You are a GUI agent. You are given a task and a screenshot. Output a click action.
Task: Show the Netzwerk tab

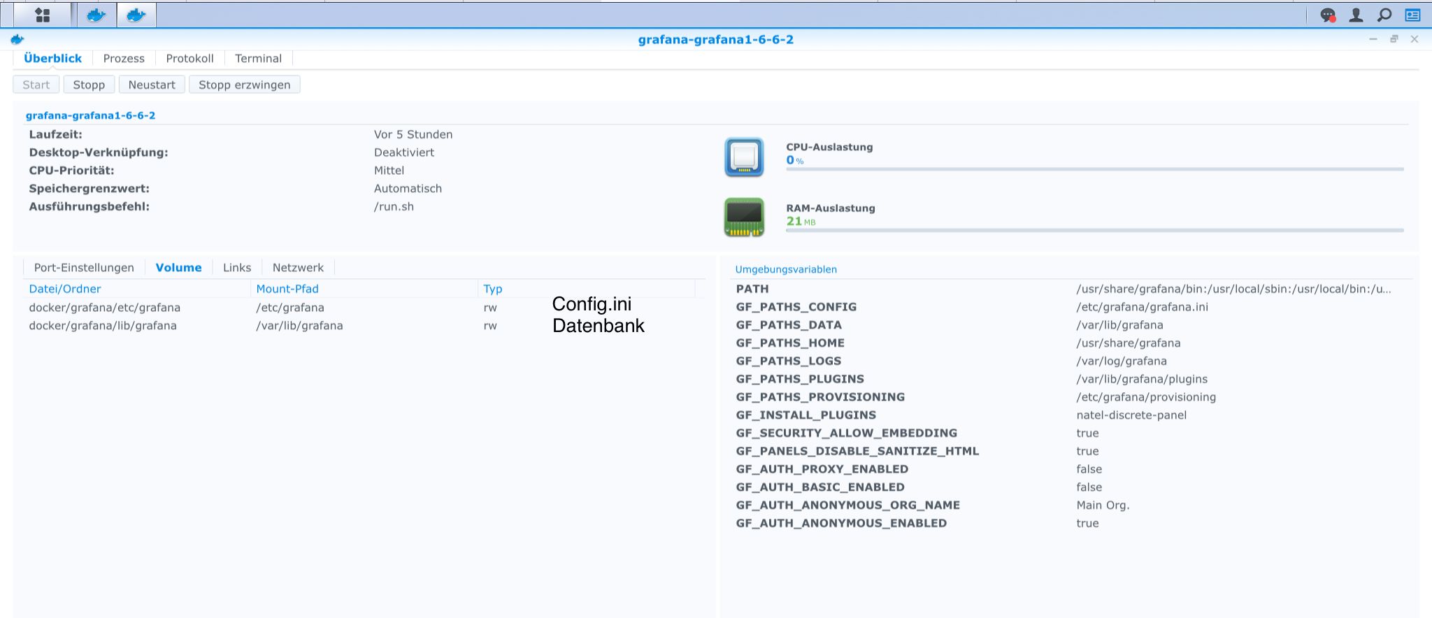298,268
